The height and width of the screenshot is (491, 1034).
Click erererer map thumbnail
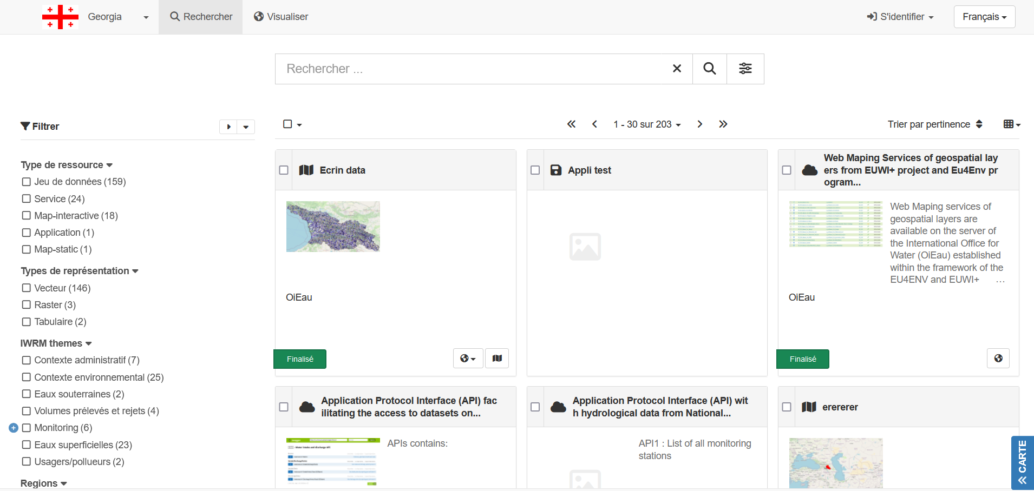coord(836,463)
